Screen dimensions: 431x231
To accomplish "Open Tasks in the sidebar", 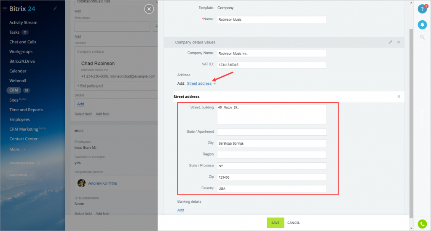I will pyautogui.click(x=14, y=32).
